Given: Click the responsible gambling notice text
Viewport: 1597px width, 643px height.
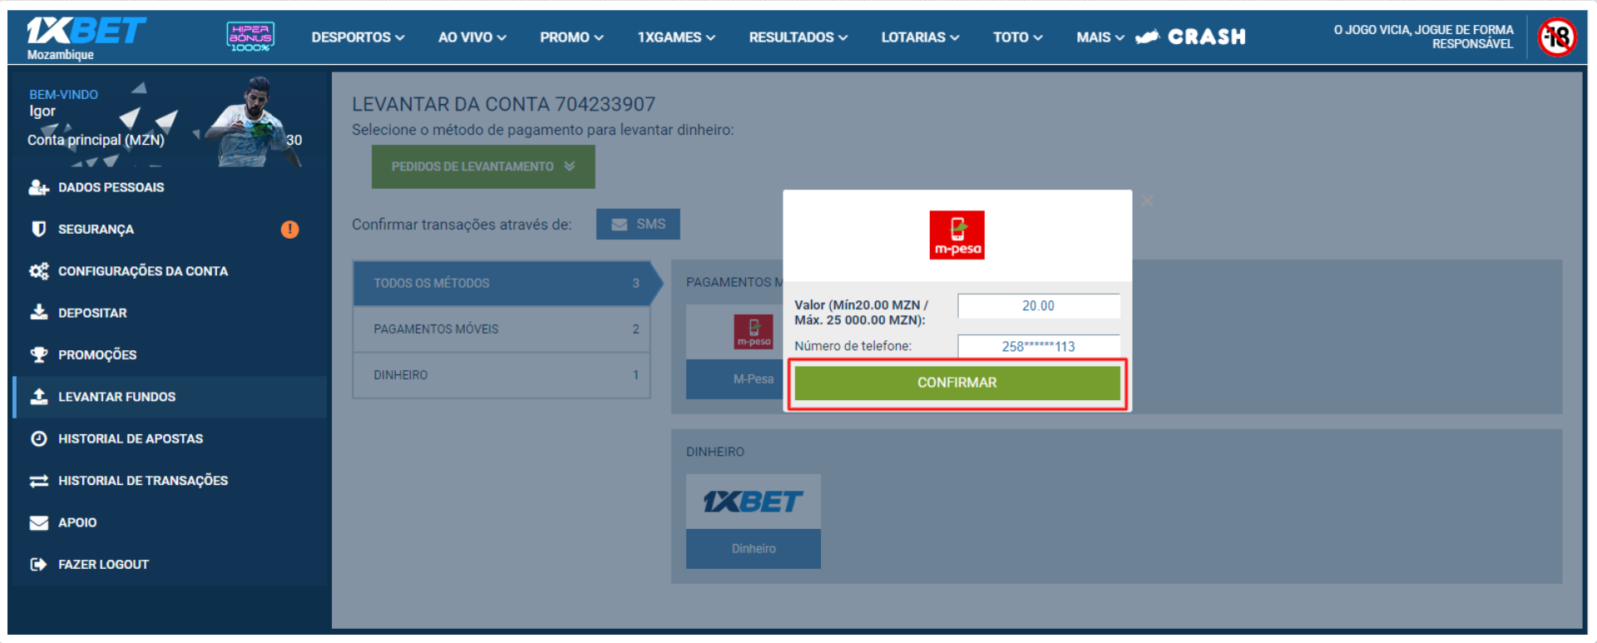Looking at the screenshot, I should pos(1423,37).
